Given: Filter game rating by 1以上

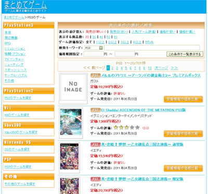Looking at the screenshot, I should click(100, 42).
